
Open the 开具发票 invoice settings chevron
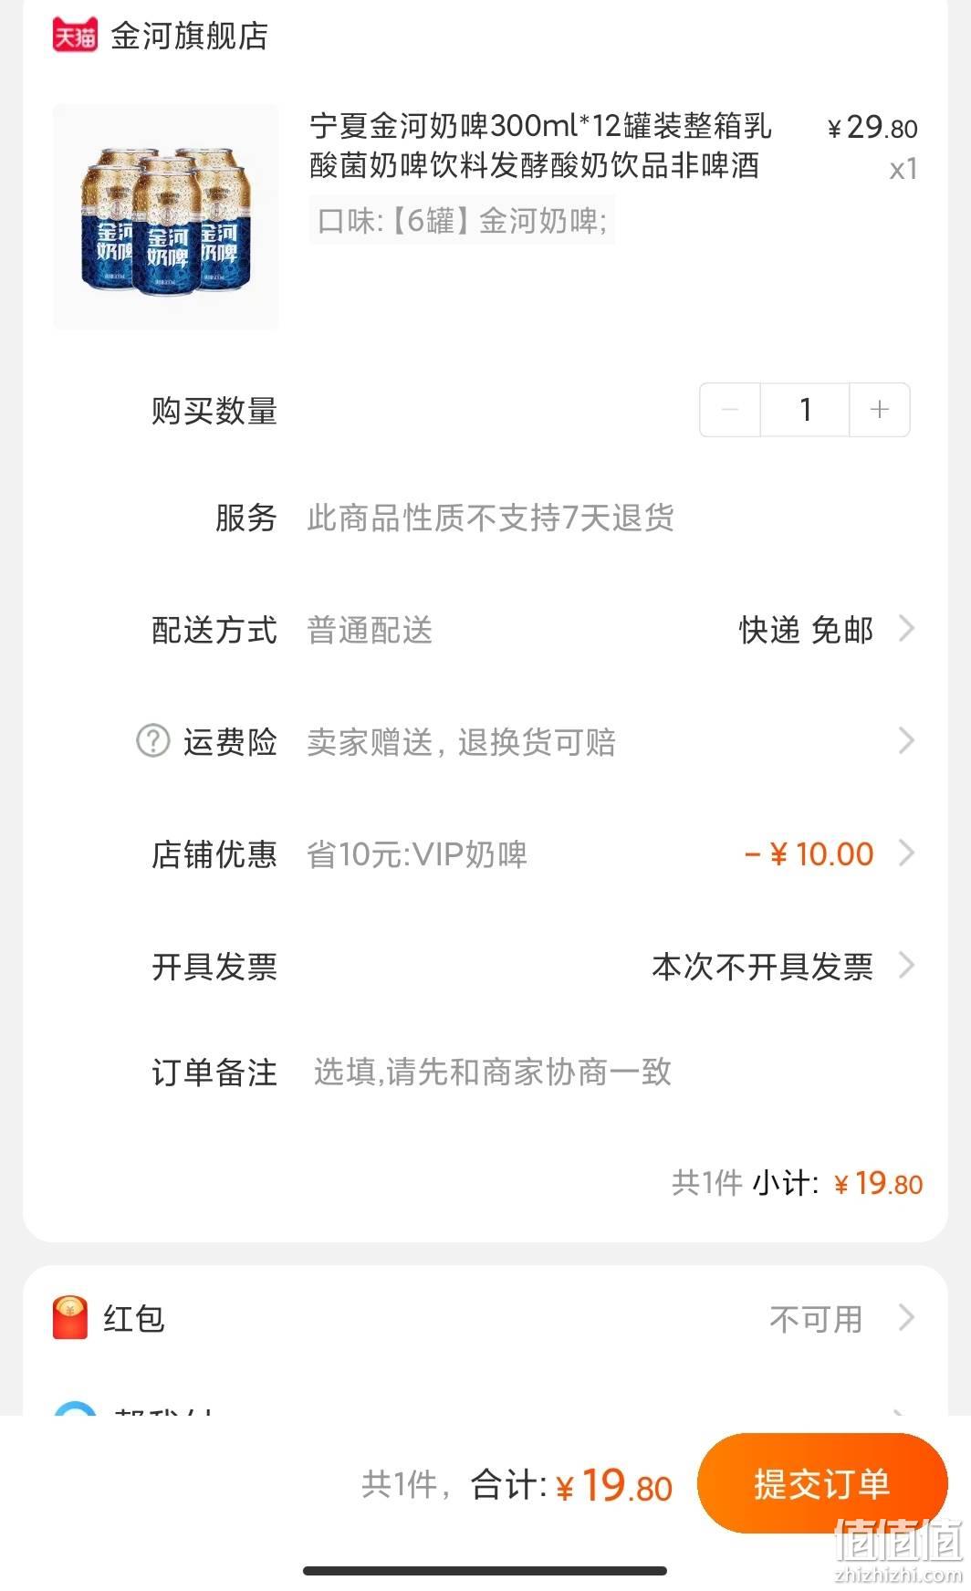(x=906, y=965)
